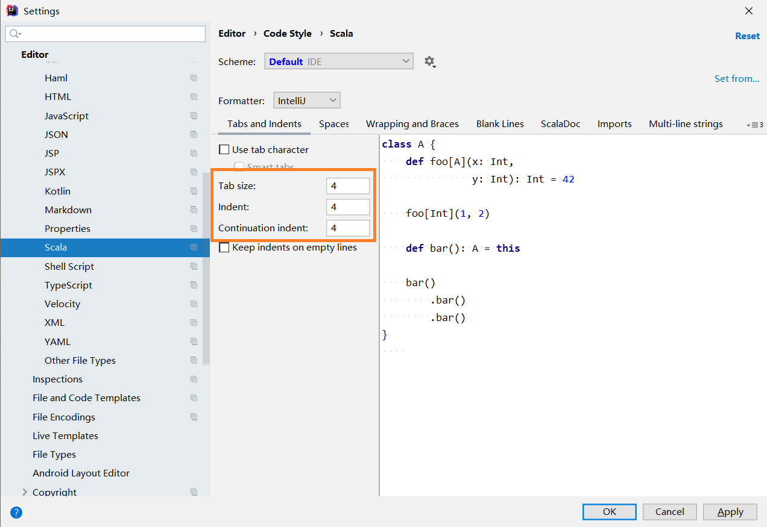
Task: Toggle Keep indents on empty lines
Action: tap(224, 248)
